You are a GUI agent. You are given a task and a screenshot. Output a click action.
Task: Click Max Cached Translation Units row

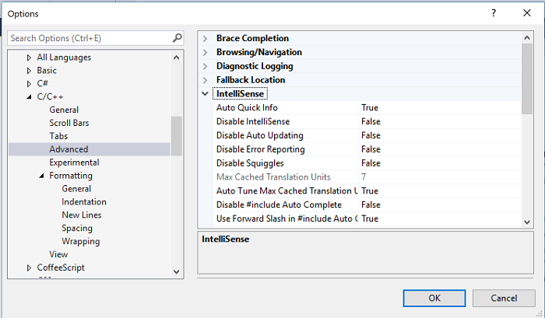tap(367, 177)
